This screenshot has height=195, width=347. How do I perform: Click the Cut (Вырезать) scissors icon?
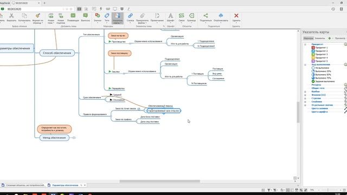point(11,16)
